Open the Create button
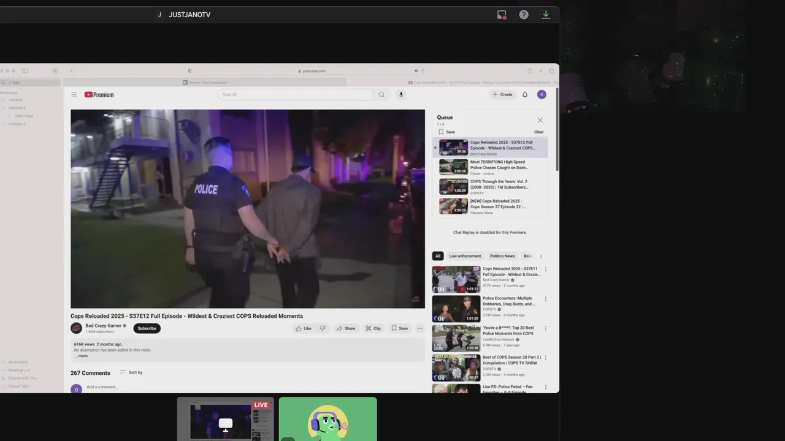Image resolution: width=785 pixels, height=441 pixels. click(502, 94)
